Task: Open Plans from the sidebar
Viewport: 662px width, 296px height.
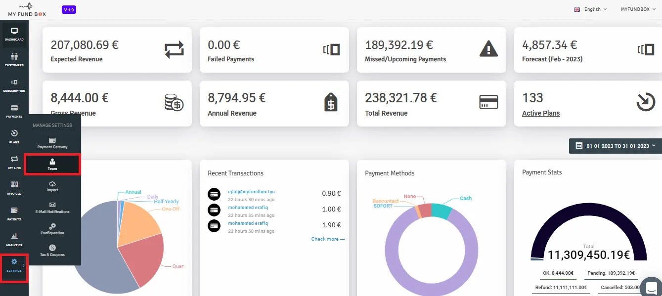Action: [x=14, y=136]
